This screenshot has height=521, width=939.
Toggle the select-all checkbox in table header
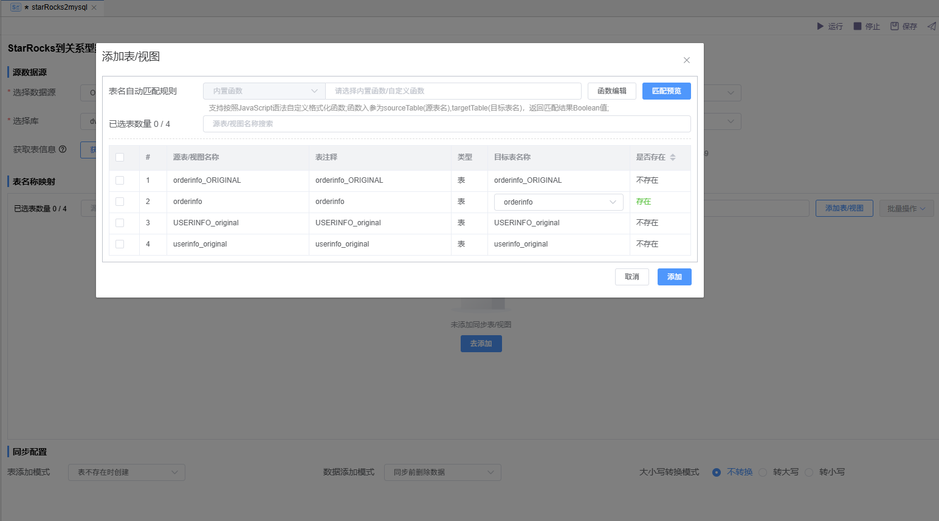pyautogui.click(x=120, y=157)
